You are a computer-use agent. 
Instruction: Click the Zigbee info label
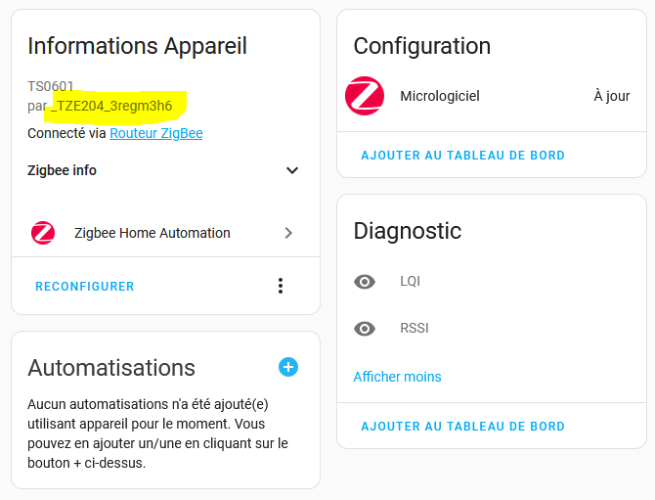click(62, 170)
